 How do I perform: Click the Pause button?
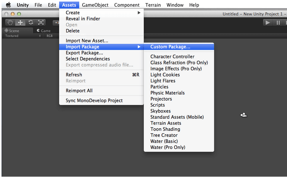tap(278, 23)
